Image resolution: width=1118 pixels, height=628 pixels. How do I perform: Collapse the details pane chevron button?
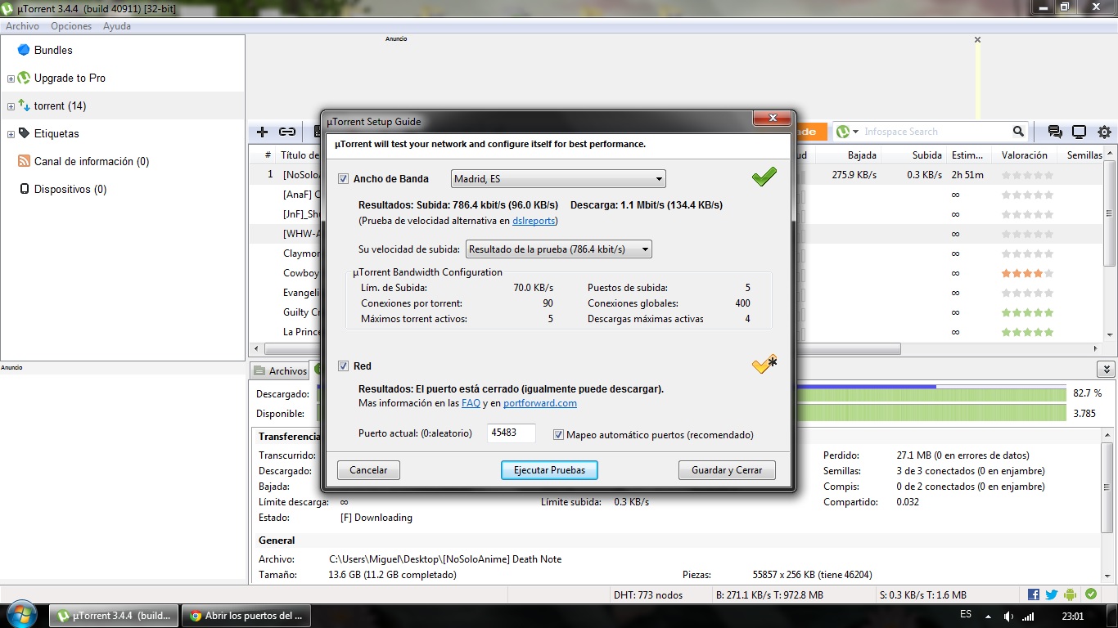click(x=1106, y=370)
